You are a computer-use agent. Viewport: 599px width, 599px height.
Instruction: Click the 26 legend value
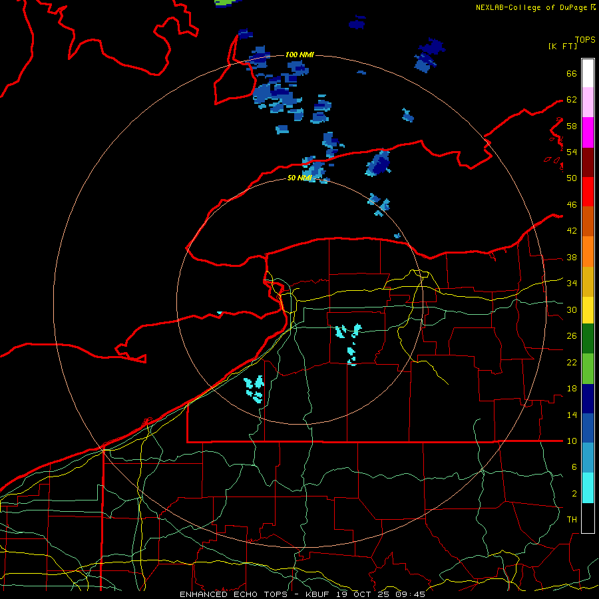572,336
